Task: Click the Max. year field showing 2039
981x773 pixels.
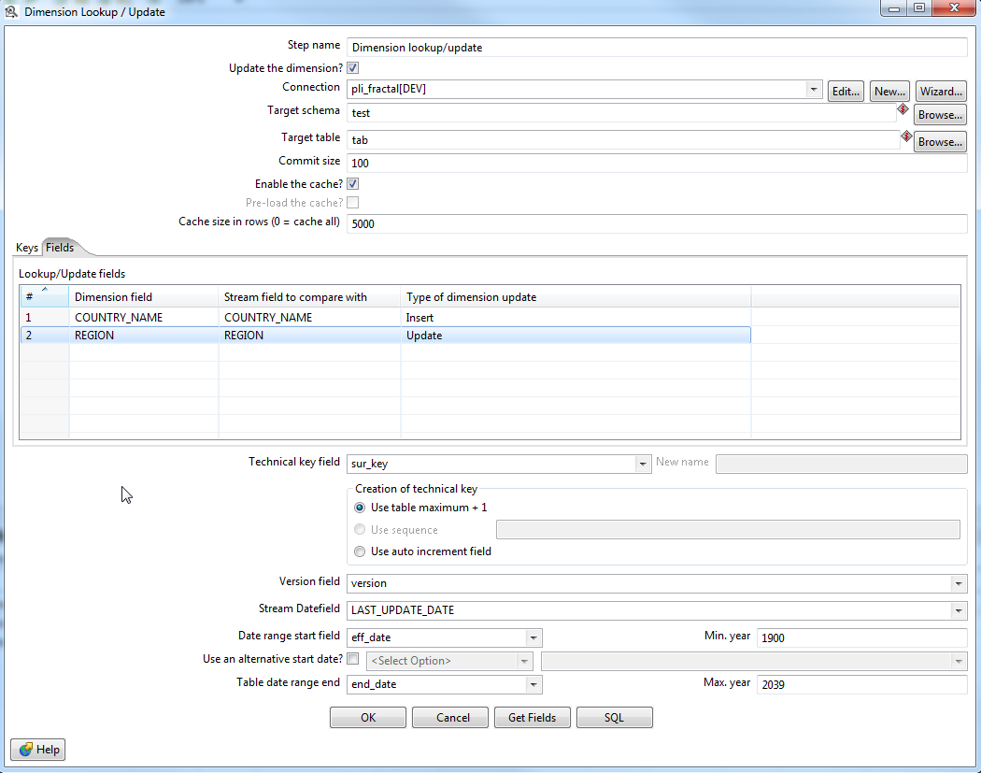Action: (862, 685)
